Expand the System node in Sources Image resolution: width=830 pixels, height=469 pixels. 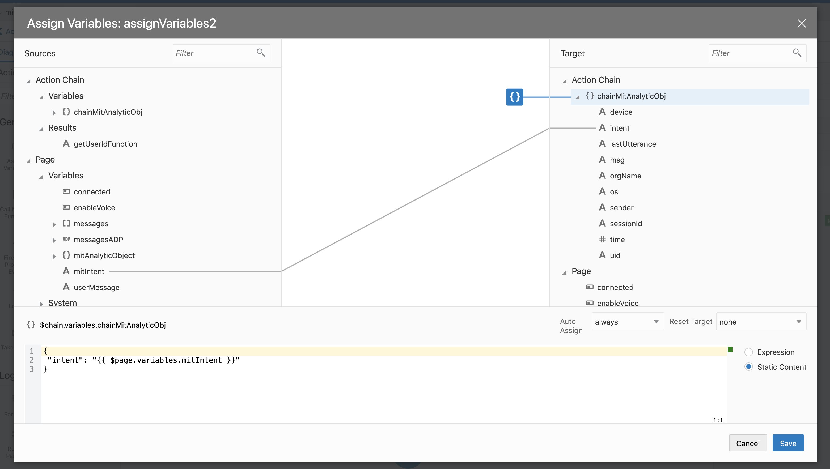pos(41,304)
